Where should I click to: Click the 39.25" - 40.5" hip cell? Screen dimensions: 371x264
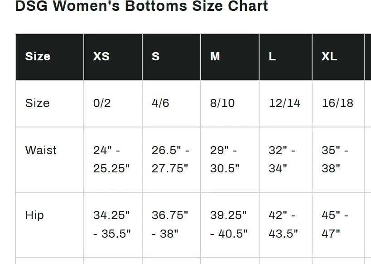229,224
